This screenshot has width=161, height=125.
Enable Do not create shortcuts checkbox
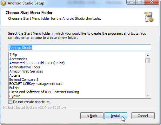pos(10,102)
